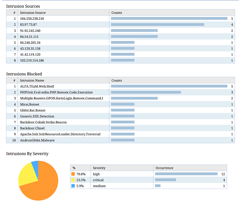The image size is (241, 206).
Task: Open PHPUnit.Eval-stdin.PHP.Remote.Code.Execution entry
Action: coord(56,92)
